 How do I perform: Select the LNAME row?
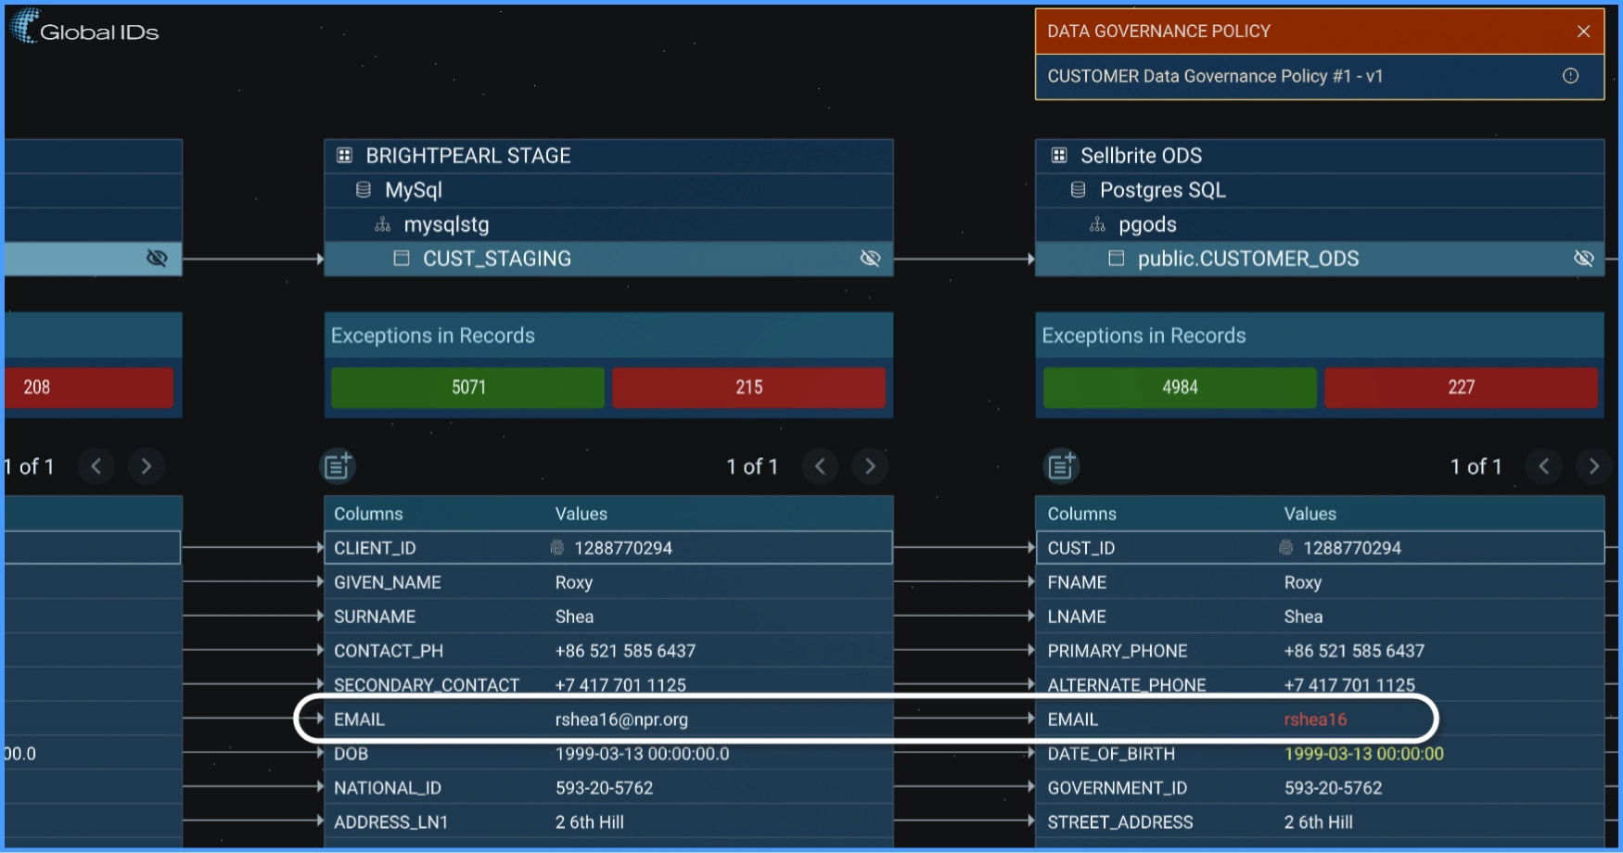1320,617
